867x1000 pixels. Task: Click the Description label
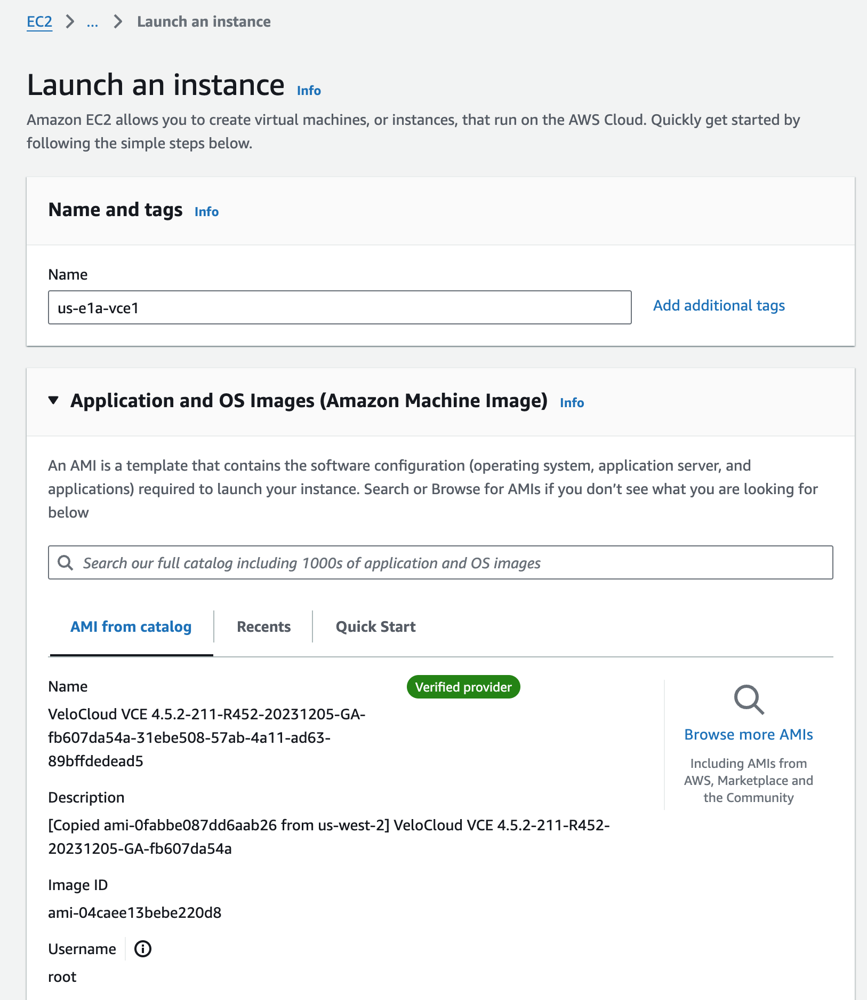point(86,797)
